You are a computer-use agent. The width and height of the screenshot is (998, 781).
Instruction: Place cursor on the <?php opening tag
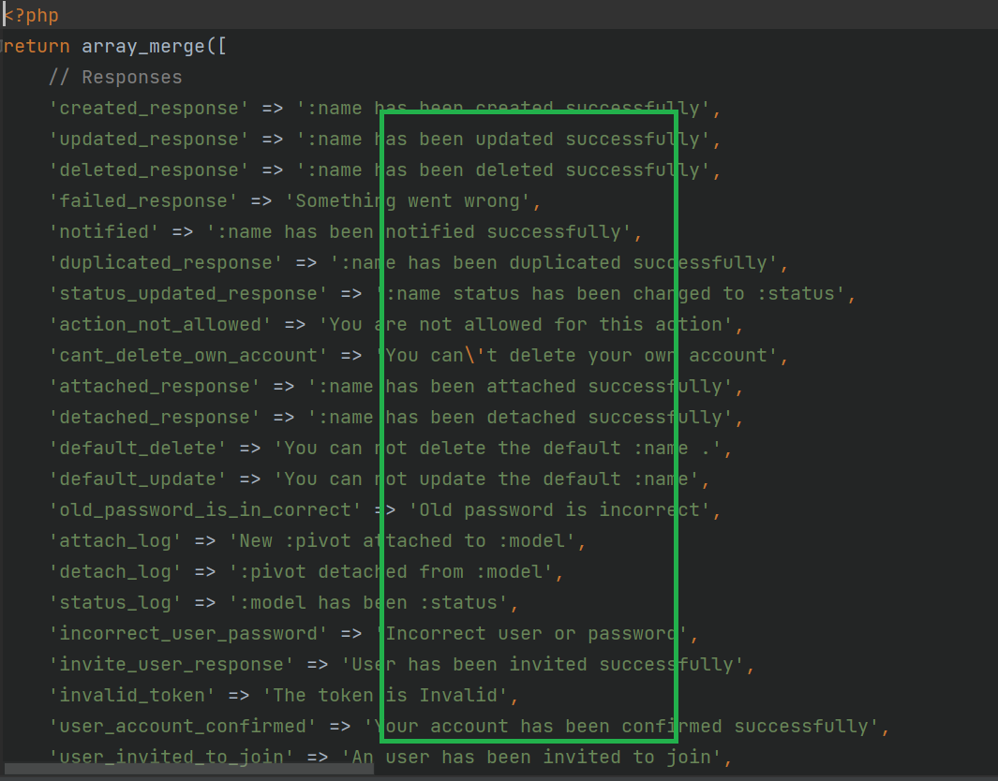[x=32, y=16]
